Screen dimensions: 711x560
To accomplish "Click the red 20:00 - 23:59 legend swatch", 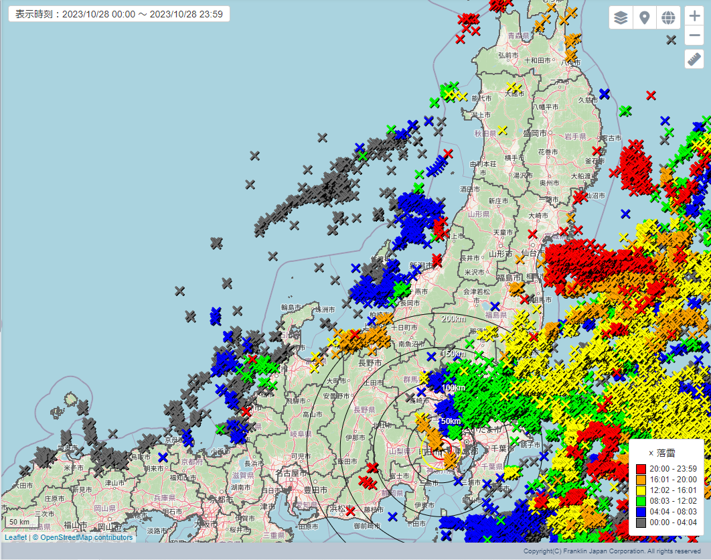I will (x=641, y=469).
